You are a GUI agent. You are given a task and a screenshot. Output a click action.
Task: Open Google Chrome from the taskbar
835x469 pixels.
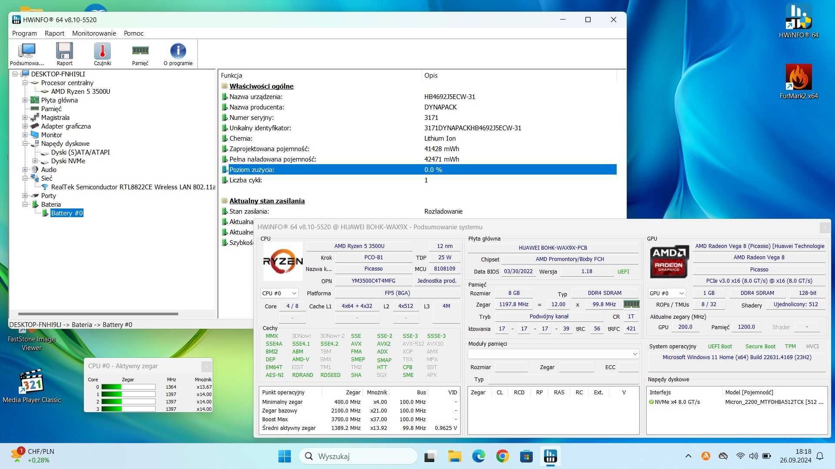pyautogui.click(x=502, y=456)
